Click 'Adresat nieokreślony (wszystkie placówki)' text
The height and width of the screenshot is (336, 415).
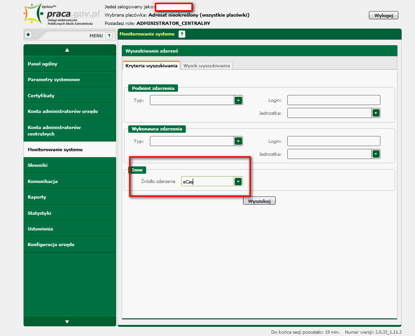click(x=199, y=15)
